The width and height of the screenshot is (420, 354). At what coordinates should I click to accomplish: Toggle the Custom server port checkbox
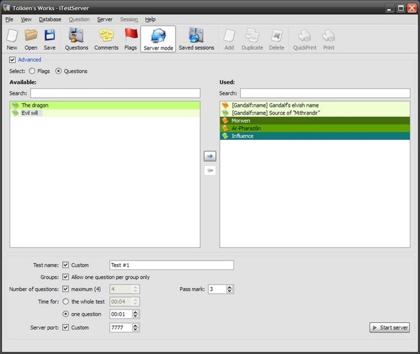coord(65,327)
